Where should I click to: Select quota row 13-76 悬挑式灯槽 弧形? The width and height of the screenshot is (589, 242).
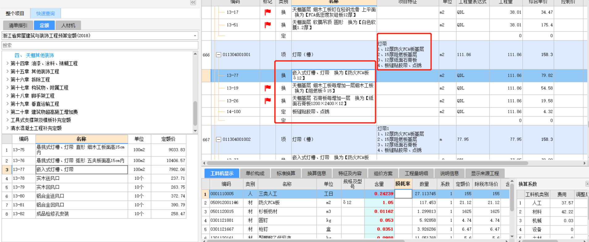click(94, 161)
